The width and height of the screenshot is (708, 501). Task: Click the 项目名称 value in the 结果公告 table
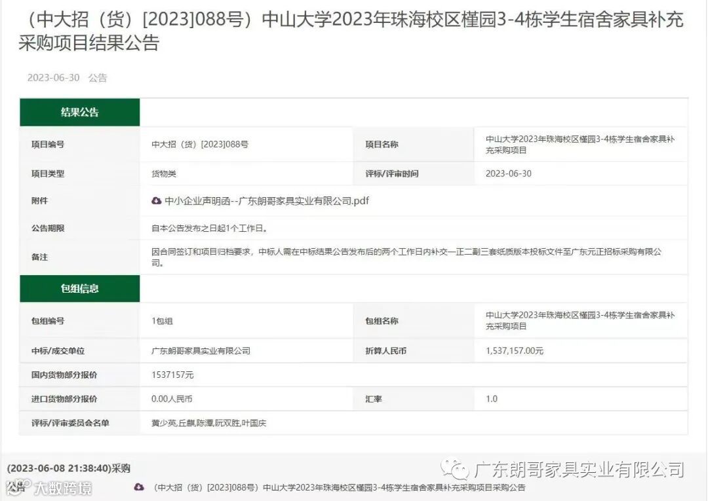point(580,145)
